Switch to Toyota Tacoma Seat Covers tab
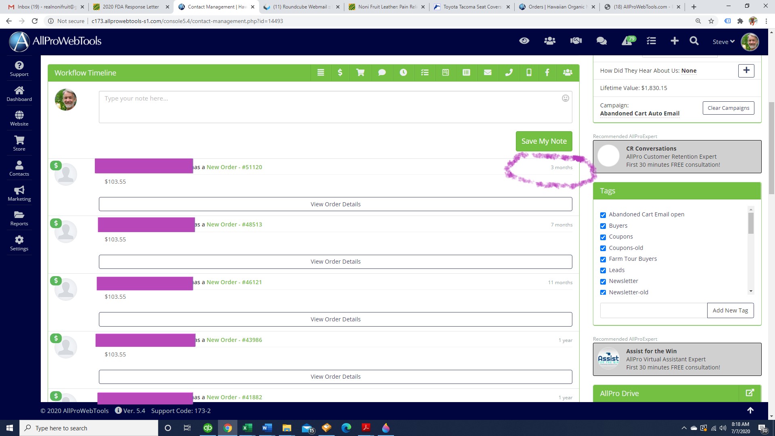 [x=472, y=7]
